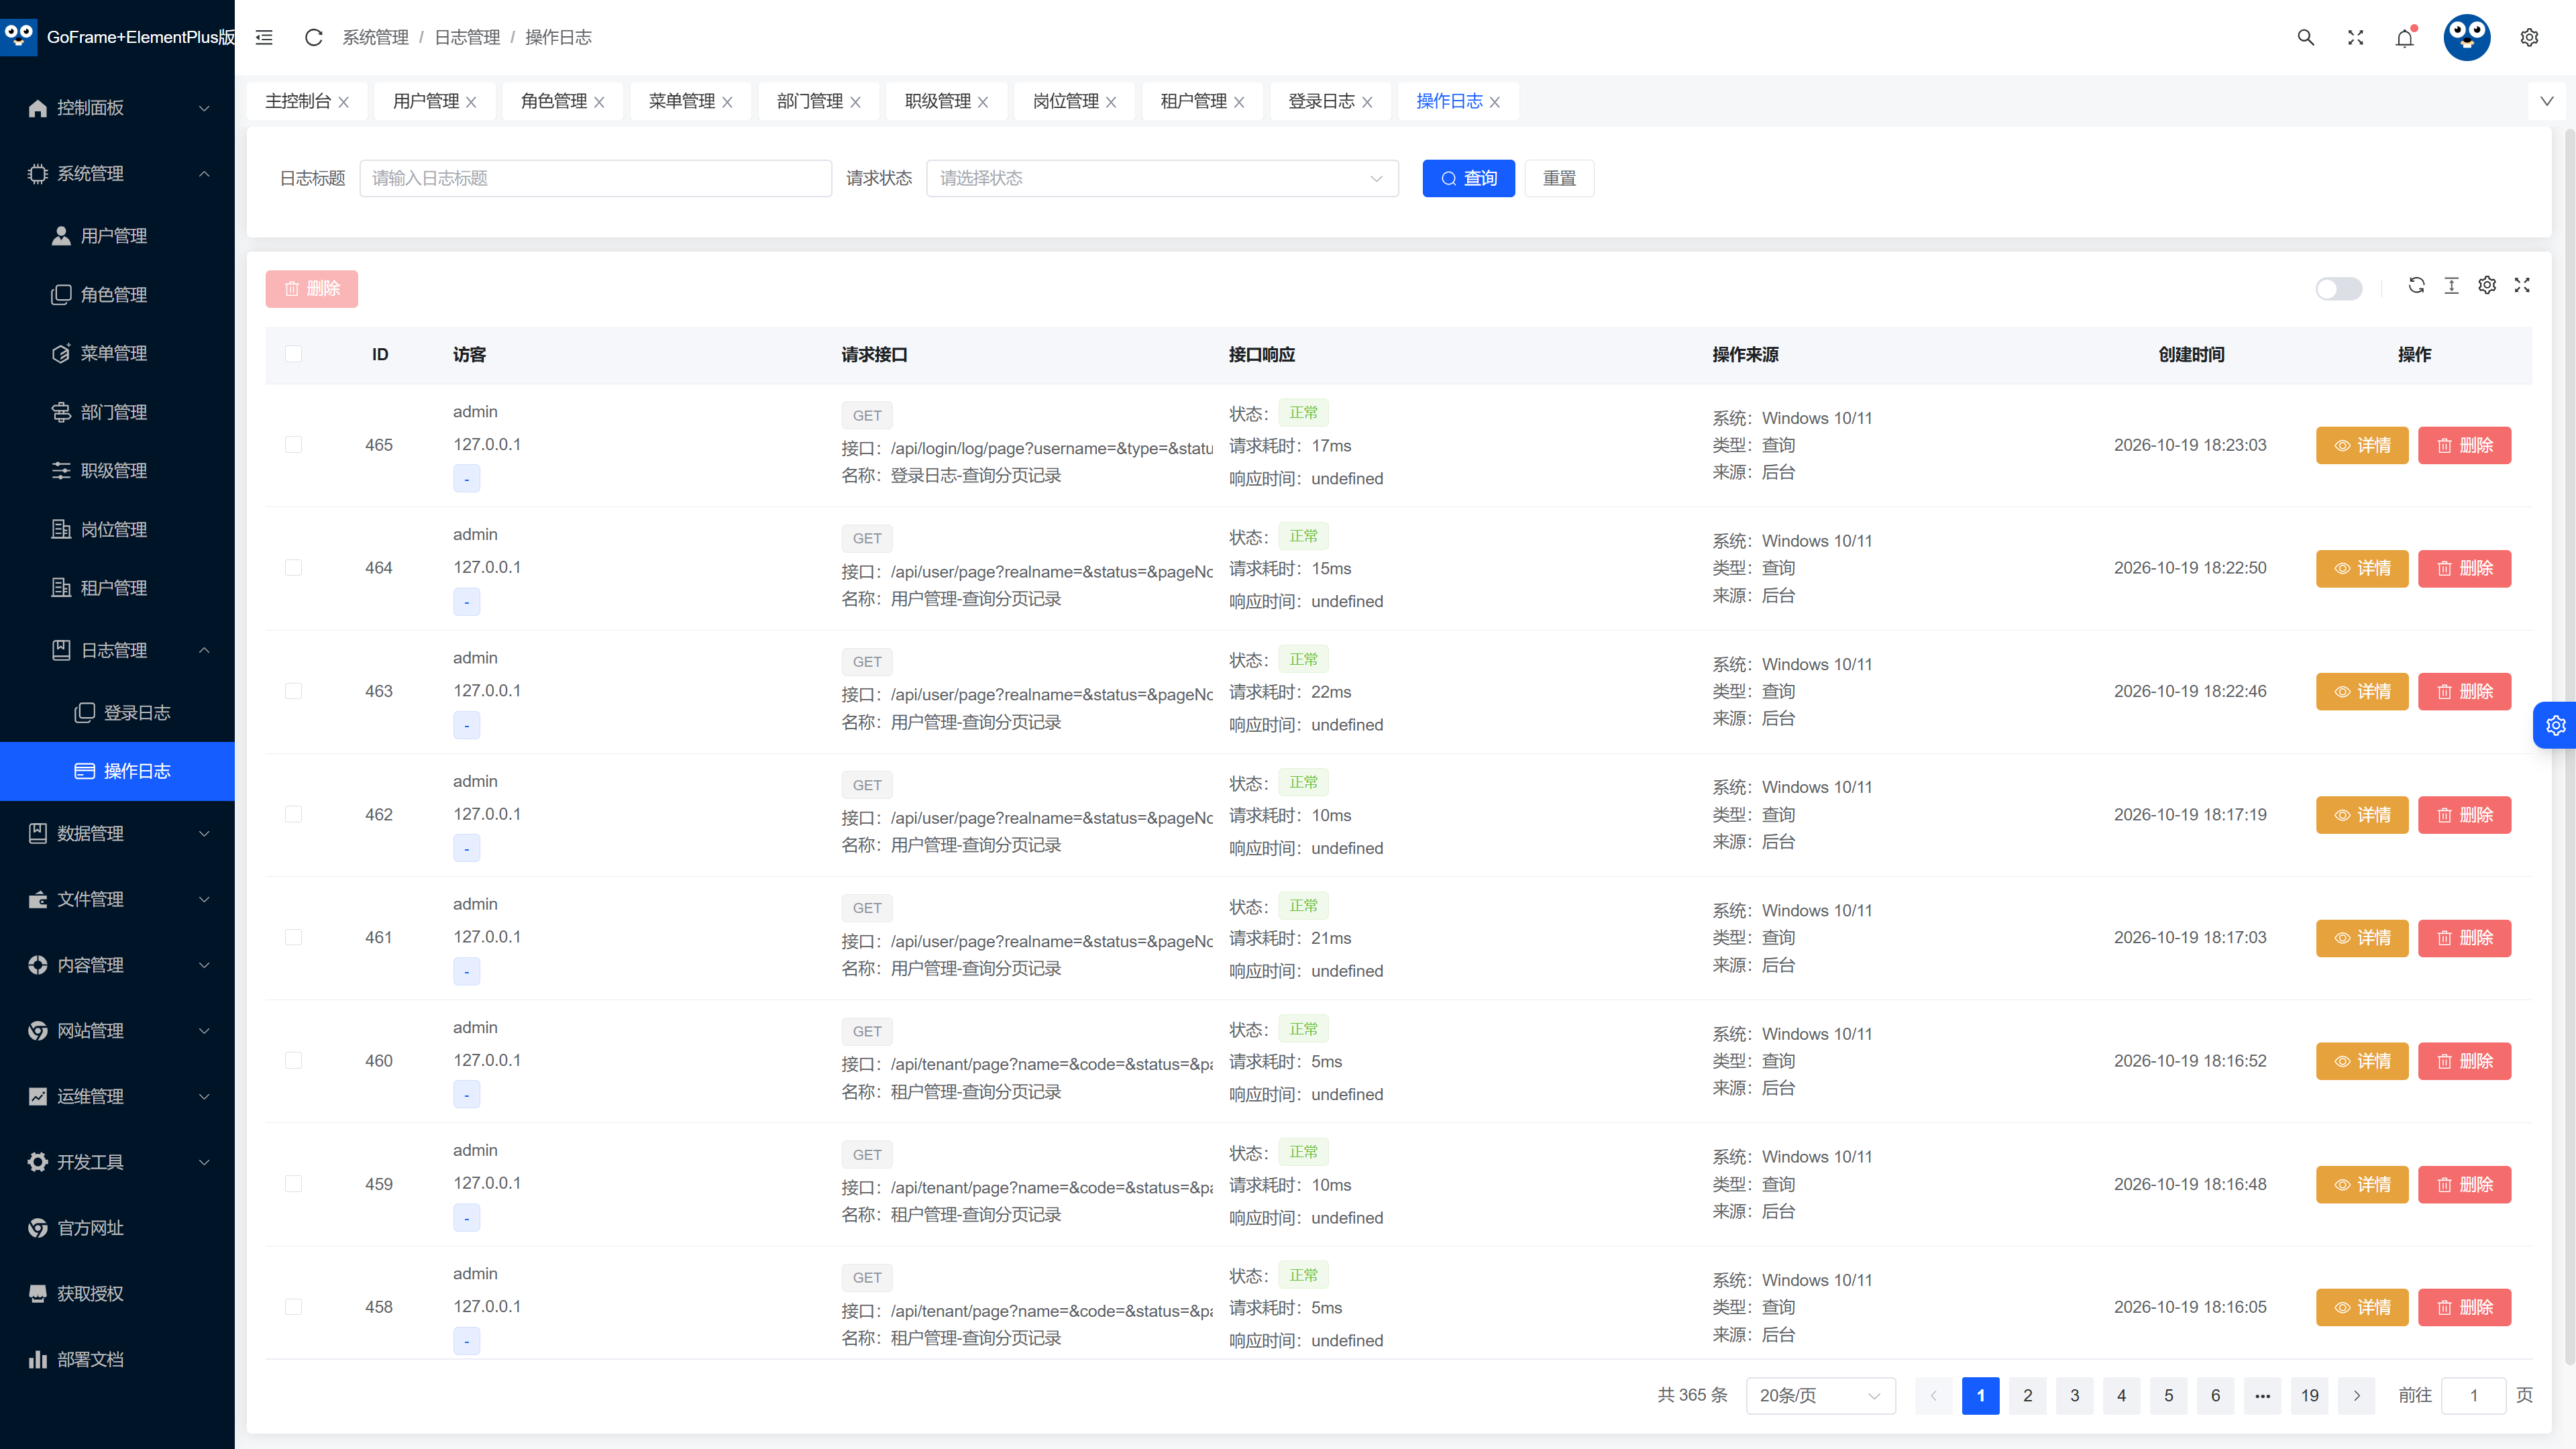The height and width of the screenshot is (1449, 2576).
Task: Open the notification bell
Action: tap(2405, 37)
